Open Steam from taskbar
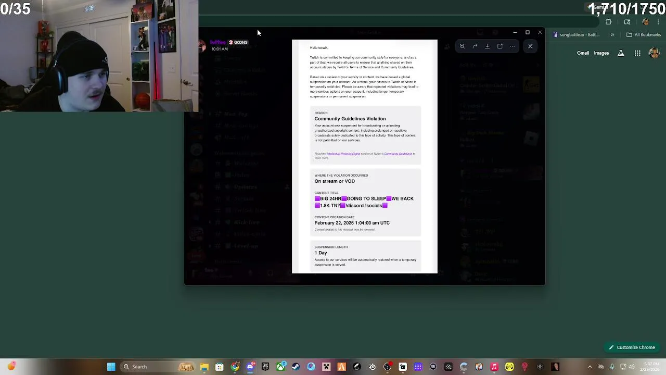This screenshot has height=375, width=666. point(296,367)
